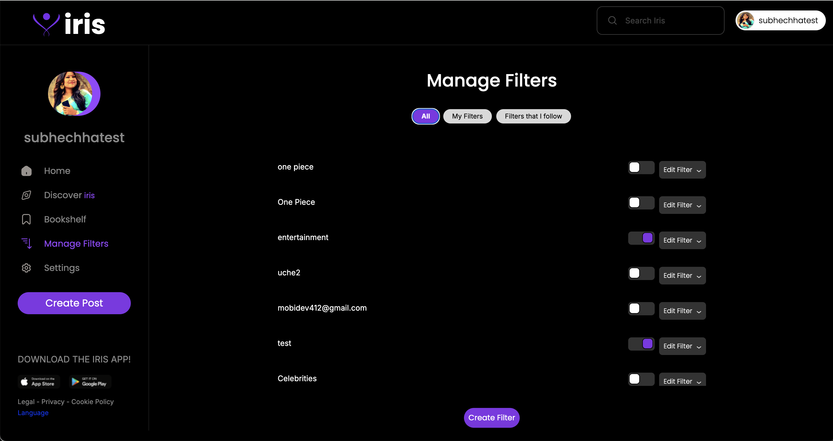Click the Discover iris compass icon
The height and width of the screenshot is (441, 833).
pos(26,195)
